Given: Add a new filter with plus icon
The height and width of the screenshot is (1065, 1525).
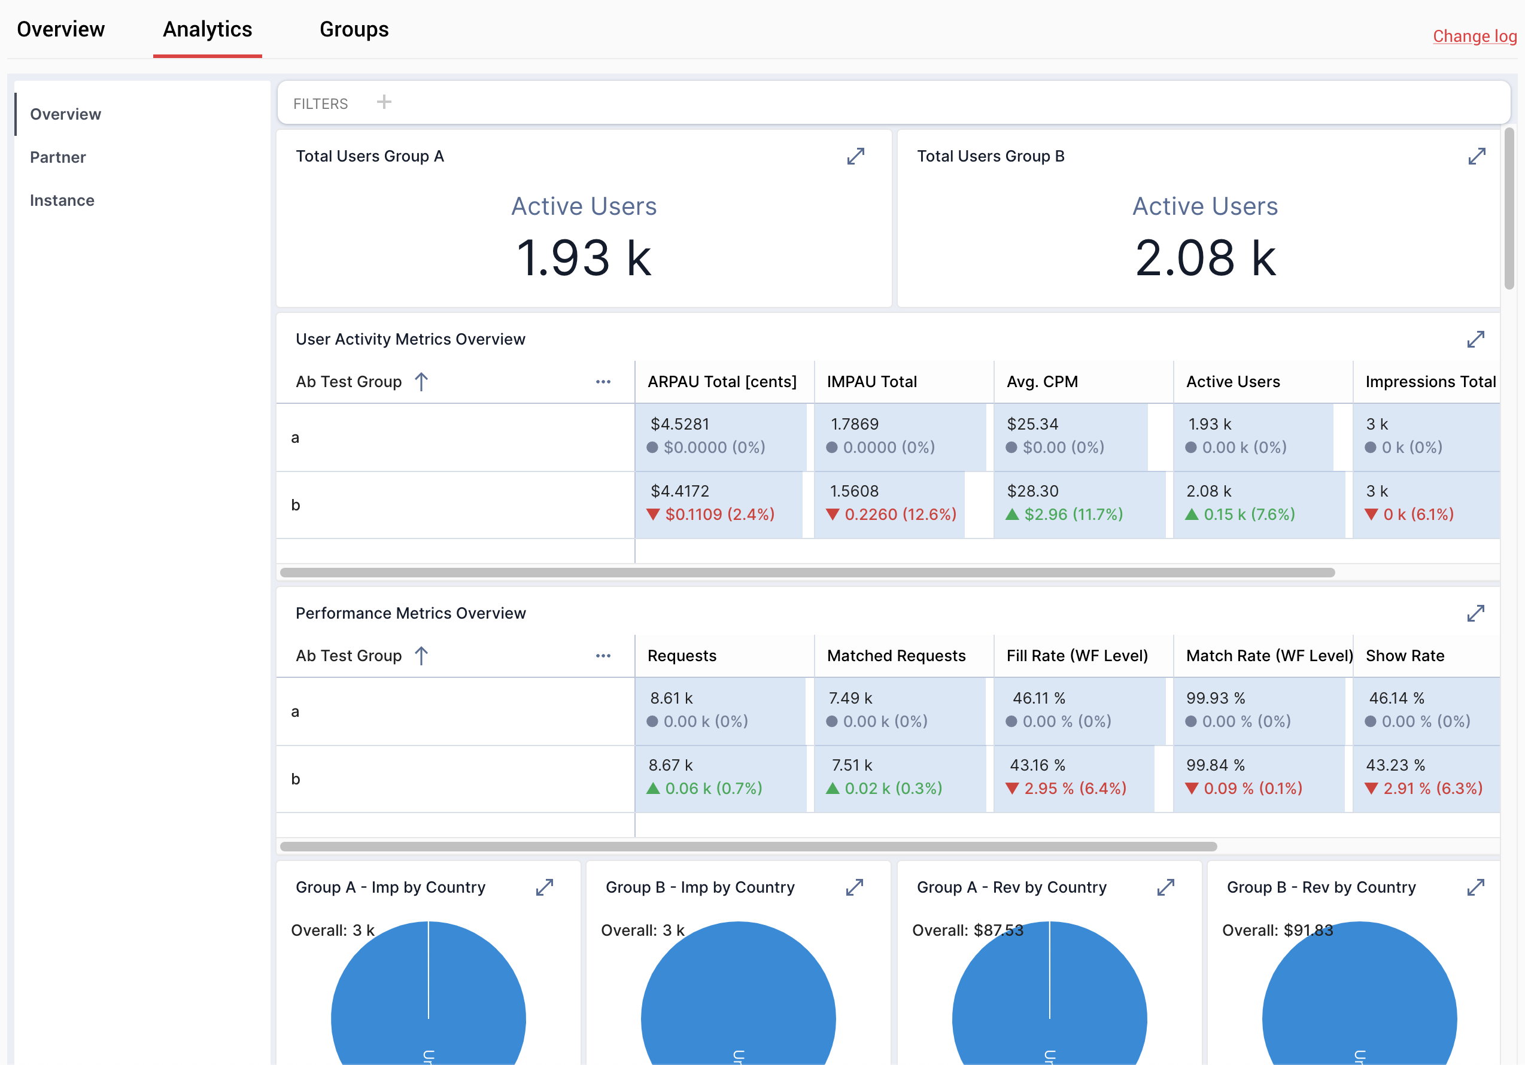Looking at the screenshot, I should click(x=384, y=102).
